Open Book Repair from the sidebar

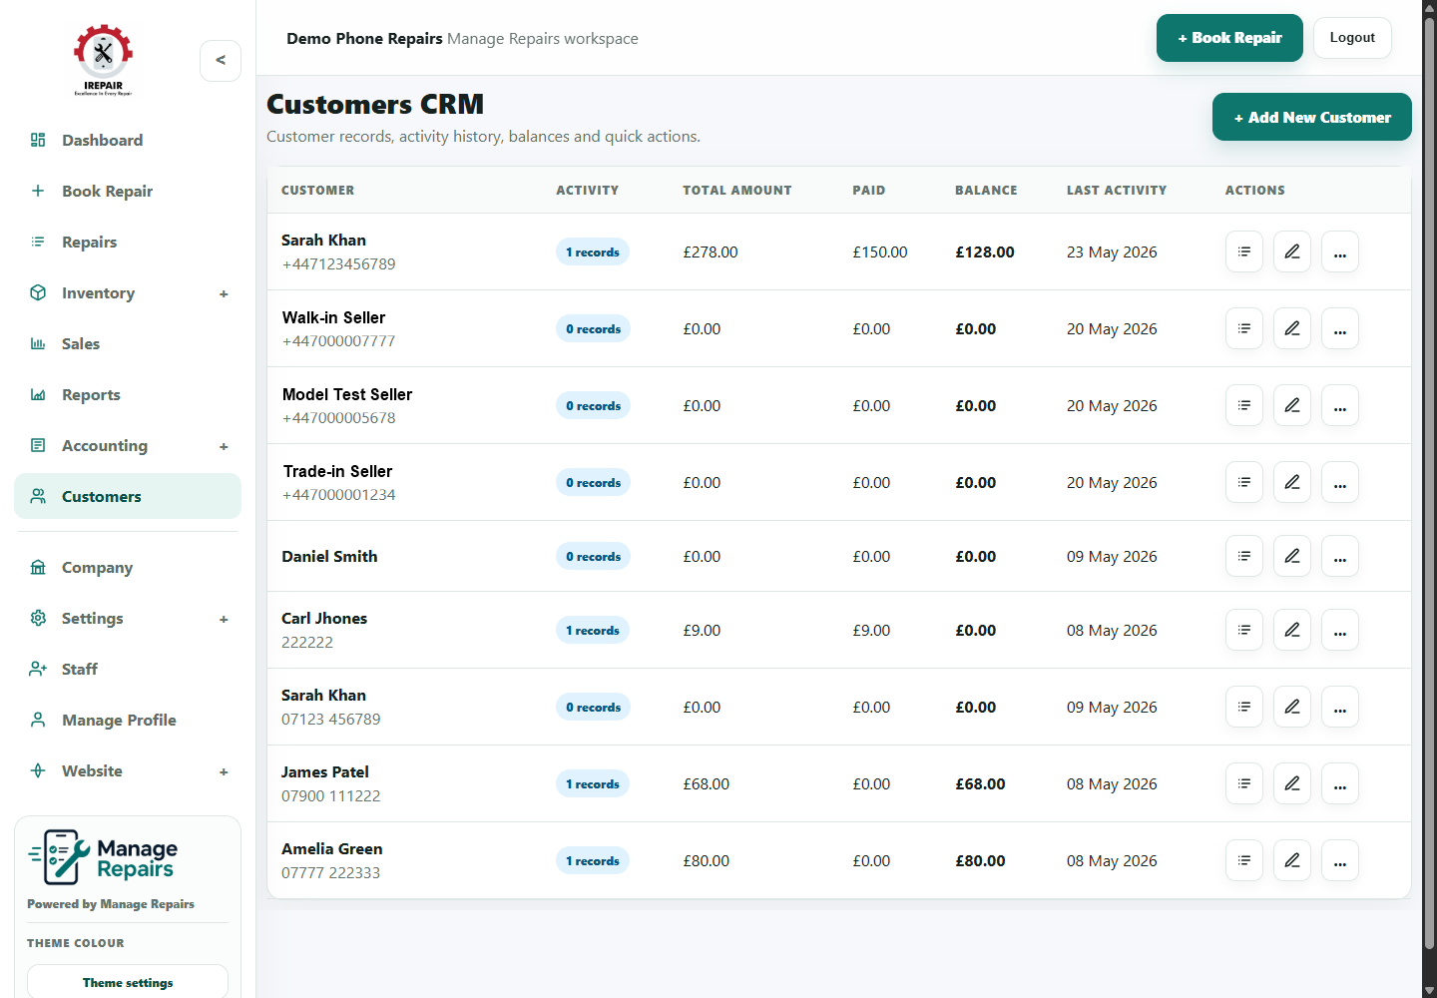pyautogui.click(x=128, y=191)
